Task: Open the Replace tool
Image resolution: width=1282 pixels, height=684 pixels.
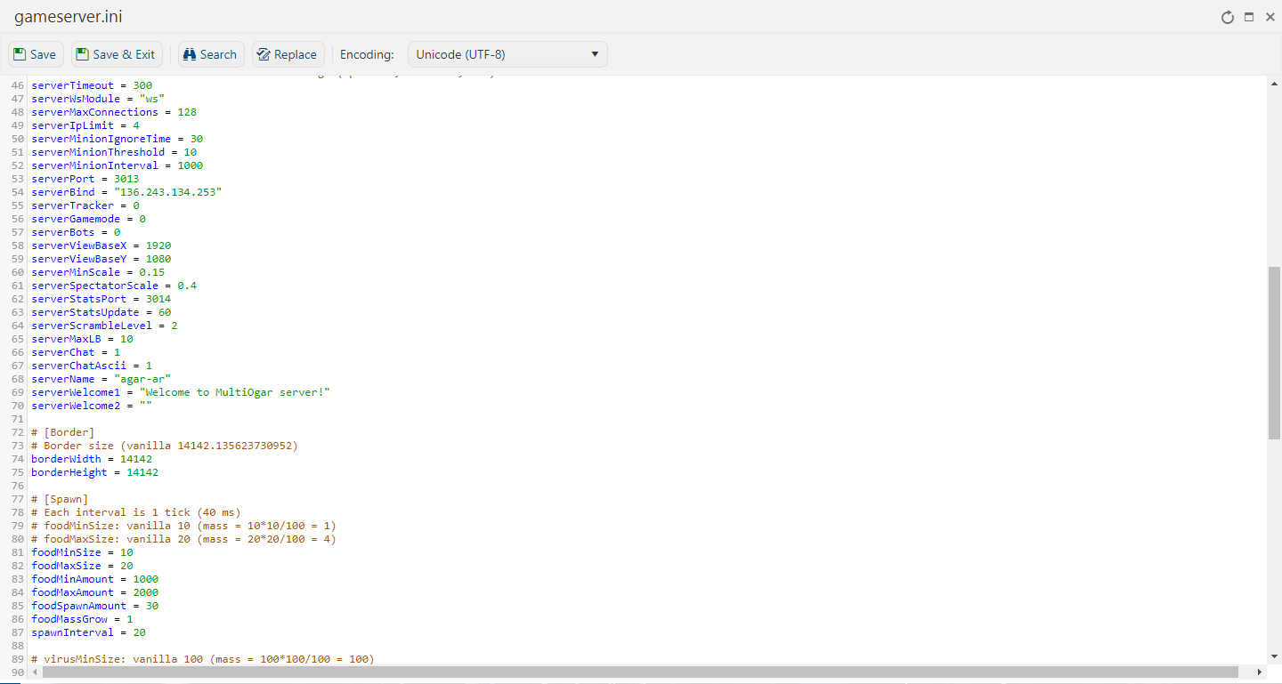Action: tap(287, 54)
